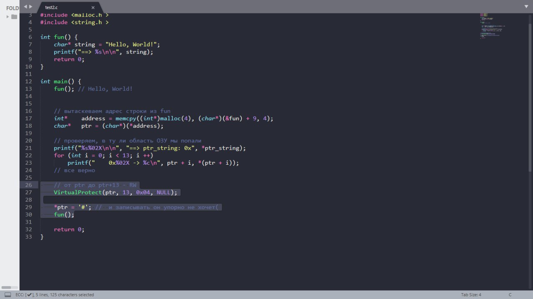Click 'return 0;' on line 32
Viewport: 533px width, 299px height.
click(x=69, y=230)
